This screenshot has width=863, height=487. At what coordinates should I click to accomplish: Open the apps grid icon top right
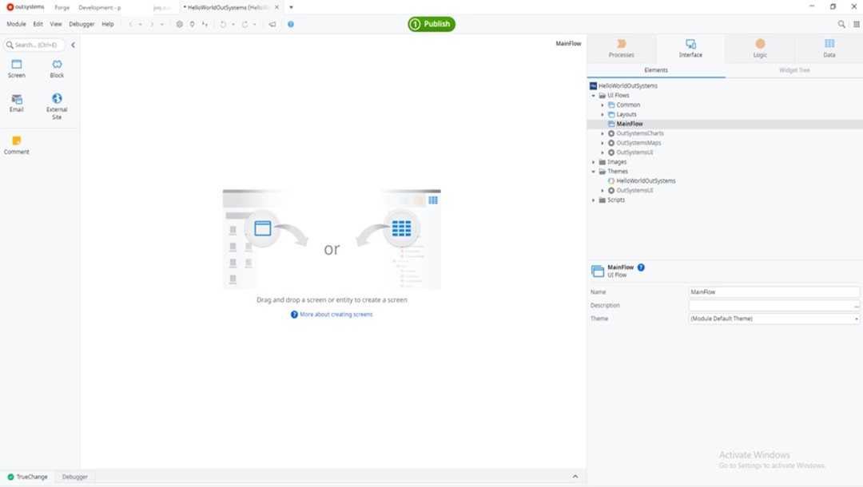tap(856, 24)
